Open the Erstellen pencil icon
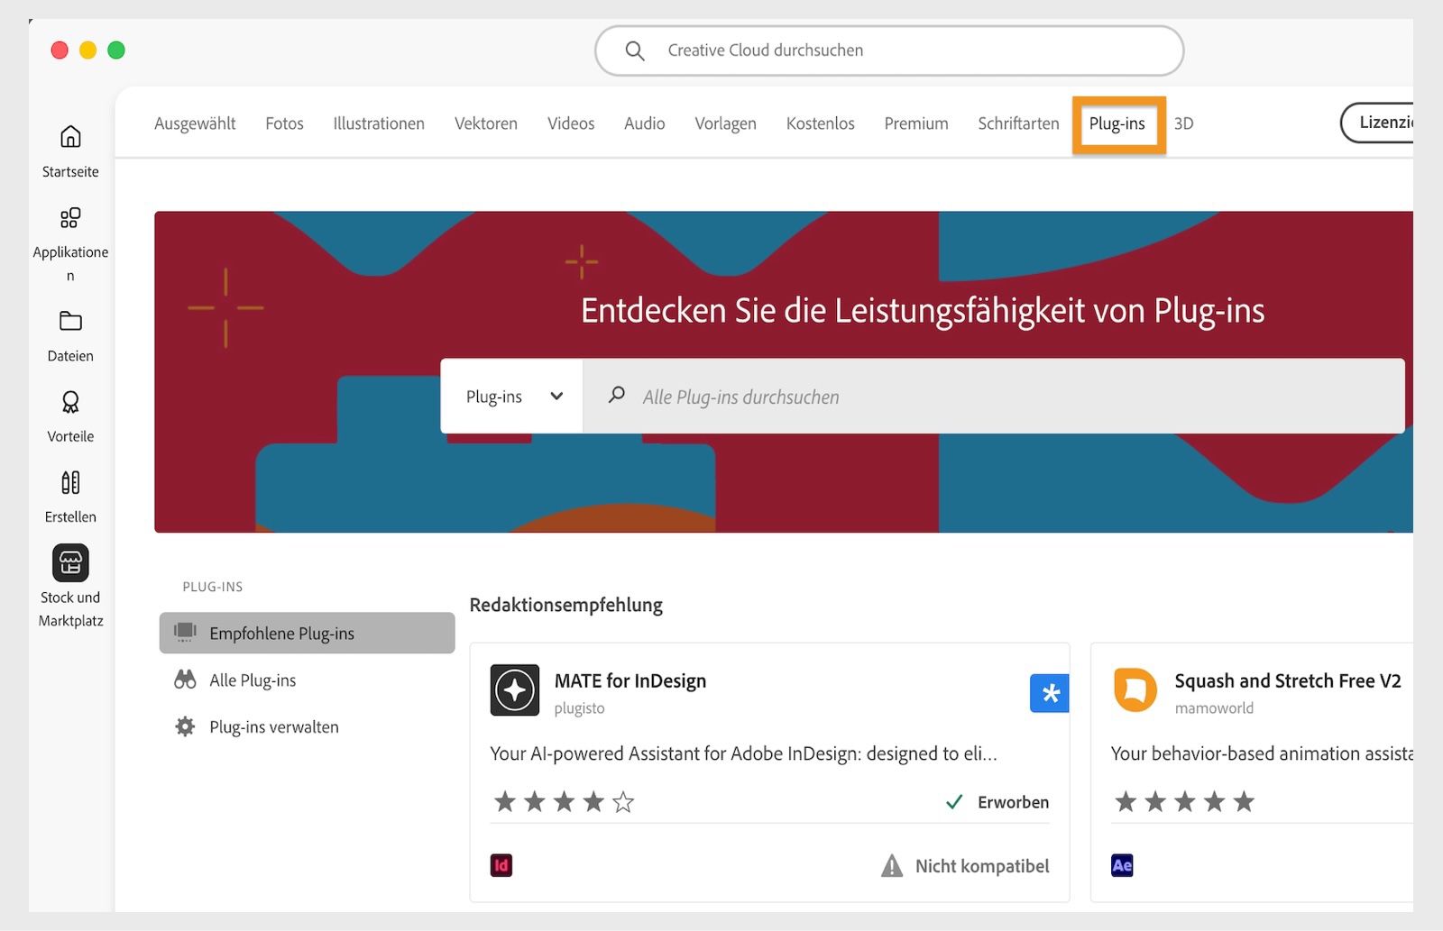The image size is (1443, 931). pyautogui.click(x=70, y=482)
